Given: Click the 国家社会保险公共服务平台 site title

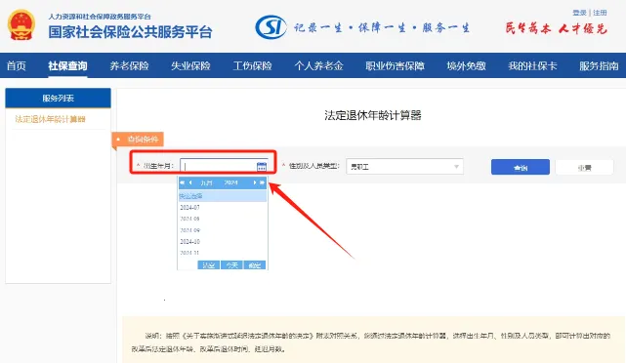Looking at the screenshot, I should (130, 32).
